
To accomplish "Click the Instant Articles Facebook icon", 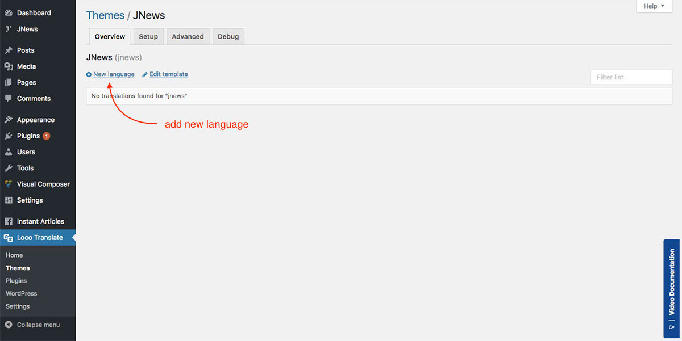I will point(9,222).
